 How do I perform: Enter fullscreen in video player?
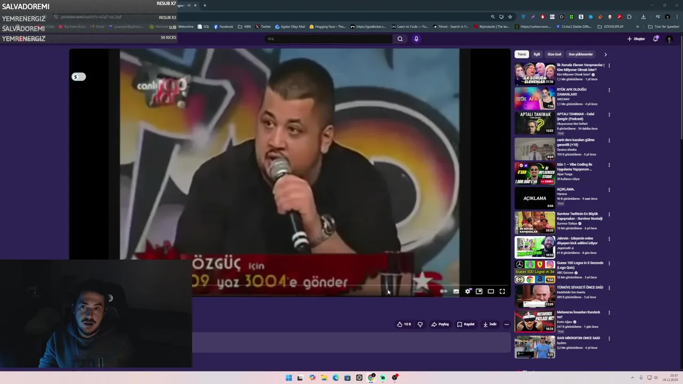click(502, 291)
